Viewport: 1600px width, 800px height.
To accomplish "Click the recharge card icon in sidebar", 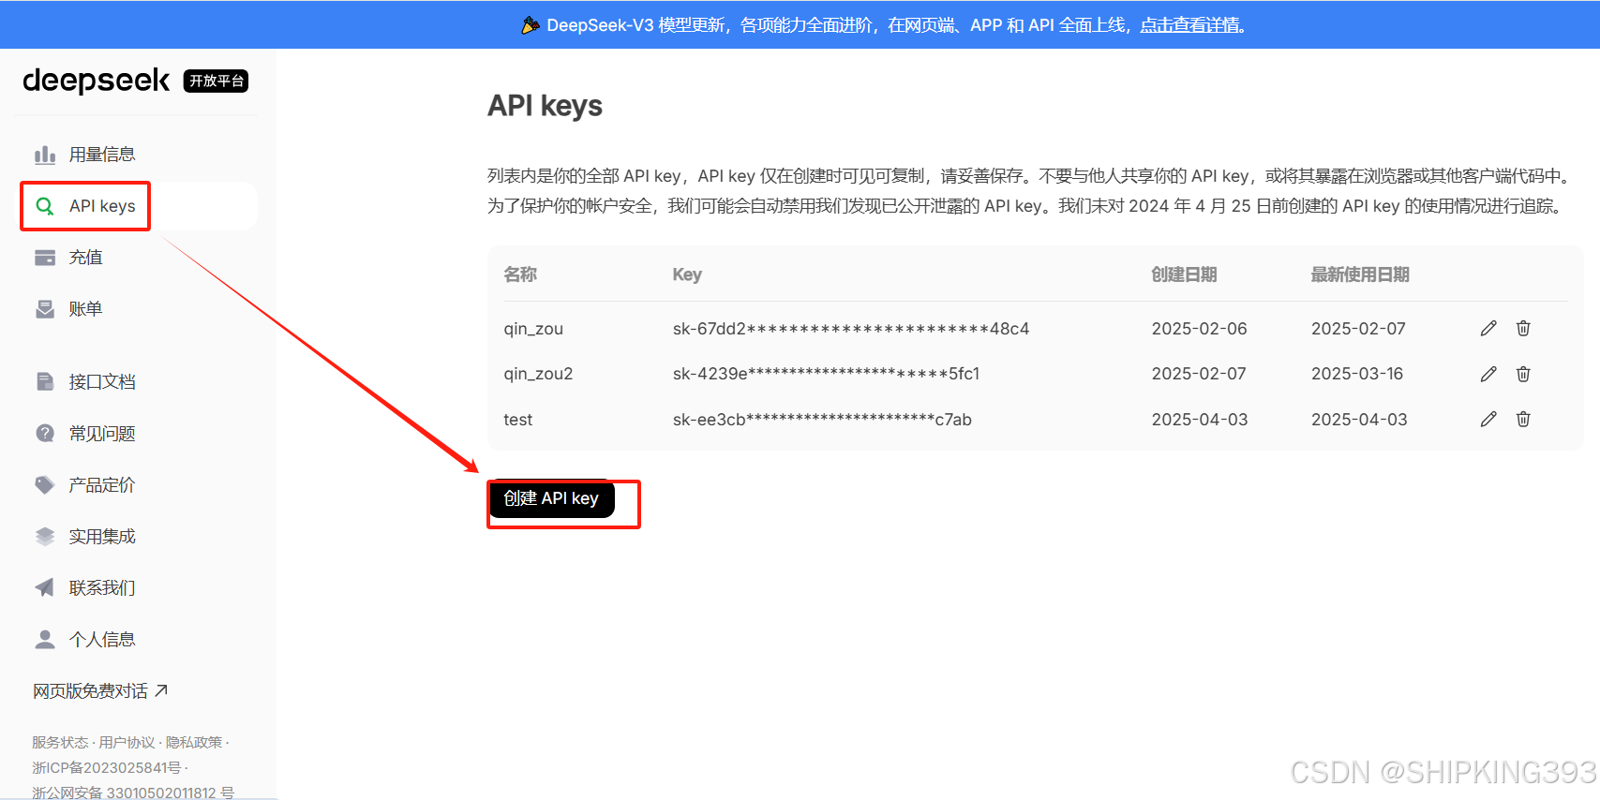I will click(x=45, y=258).
